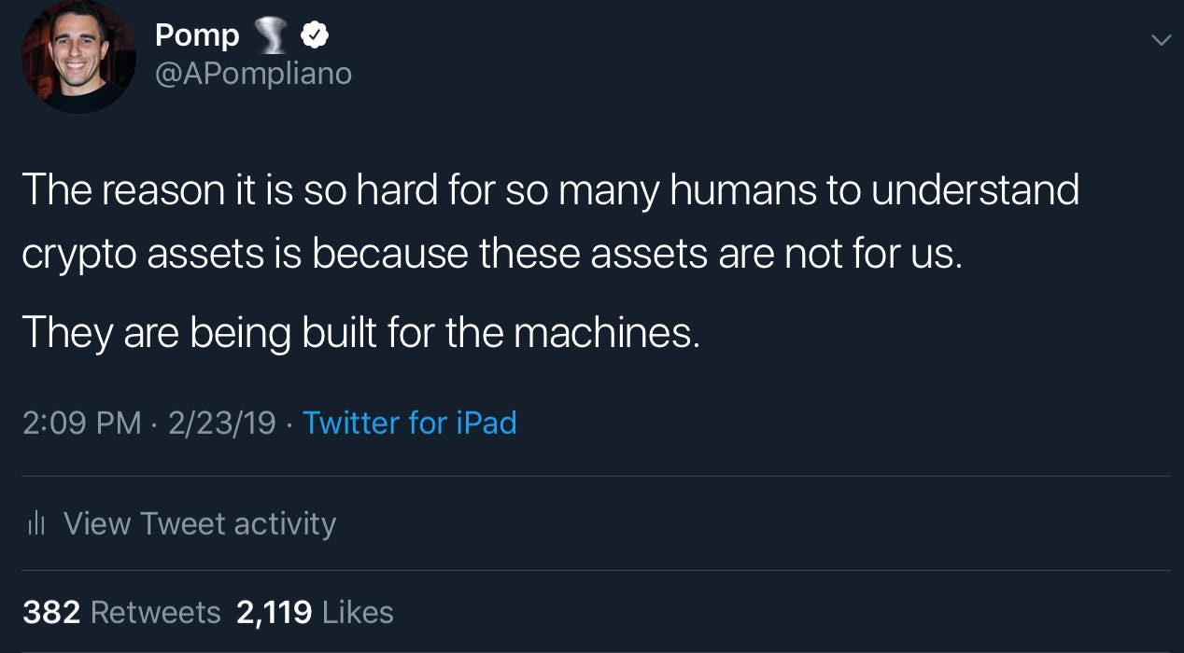Click the 2/23/19 date text
The image size is (1184, 653).
[x=222, y=424]
